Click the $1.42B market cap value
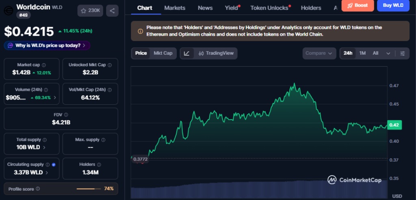Screen dimensions: 416x200 click(21, 72)
